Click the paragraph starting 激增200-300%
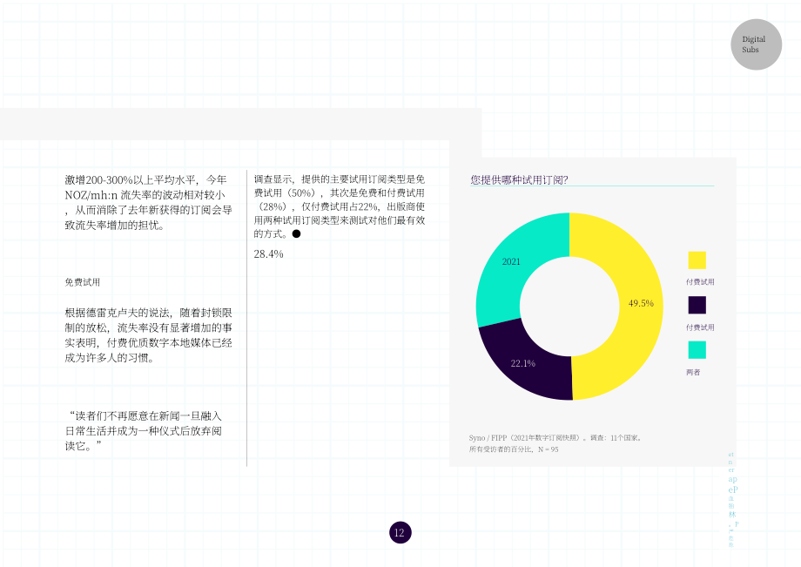Viewport: 801px width, 567px height. (x=148, y=202)
